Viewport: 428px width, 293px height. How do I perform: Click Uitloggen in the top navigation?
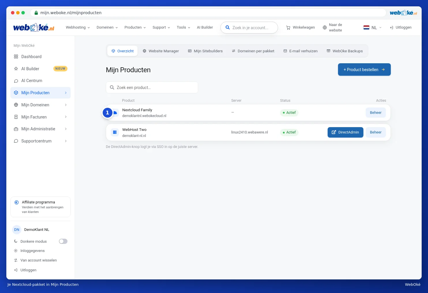[401, 27]
